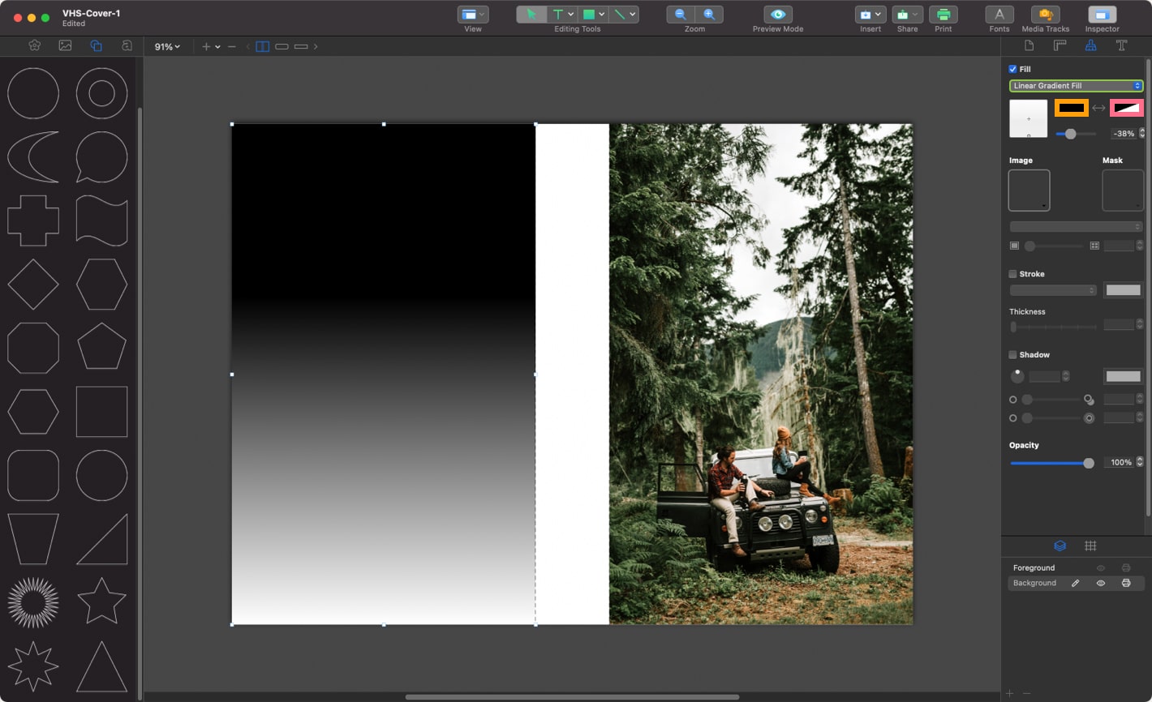This screenshot has height=702, width=1152.
Task: Show the grid tab in layers panel
Action: coord(1090,546)
